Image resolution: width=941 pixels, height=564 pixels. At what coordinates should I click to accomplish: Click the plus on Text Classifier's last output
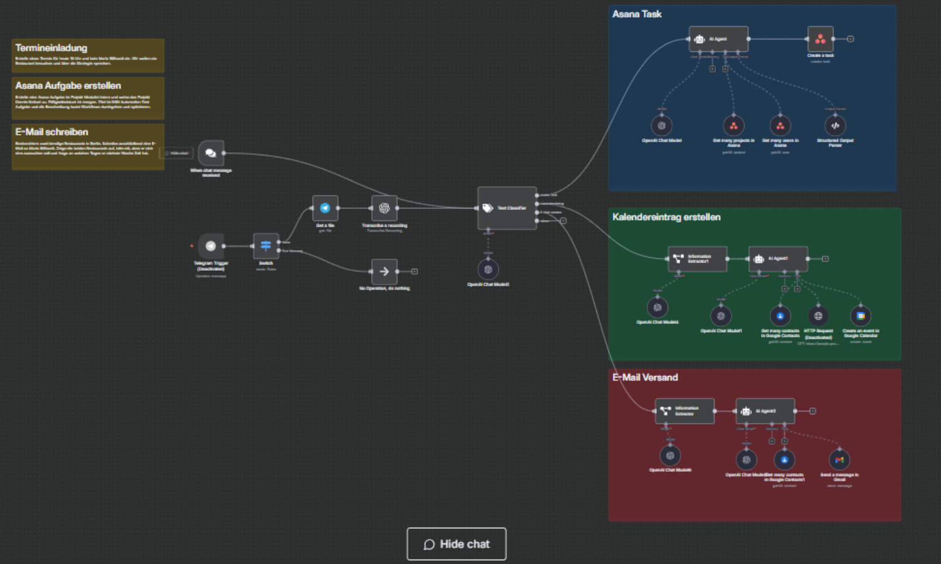pos(563,221)
